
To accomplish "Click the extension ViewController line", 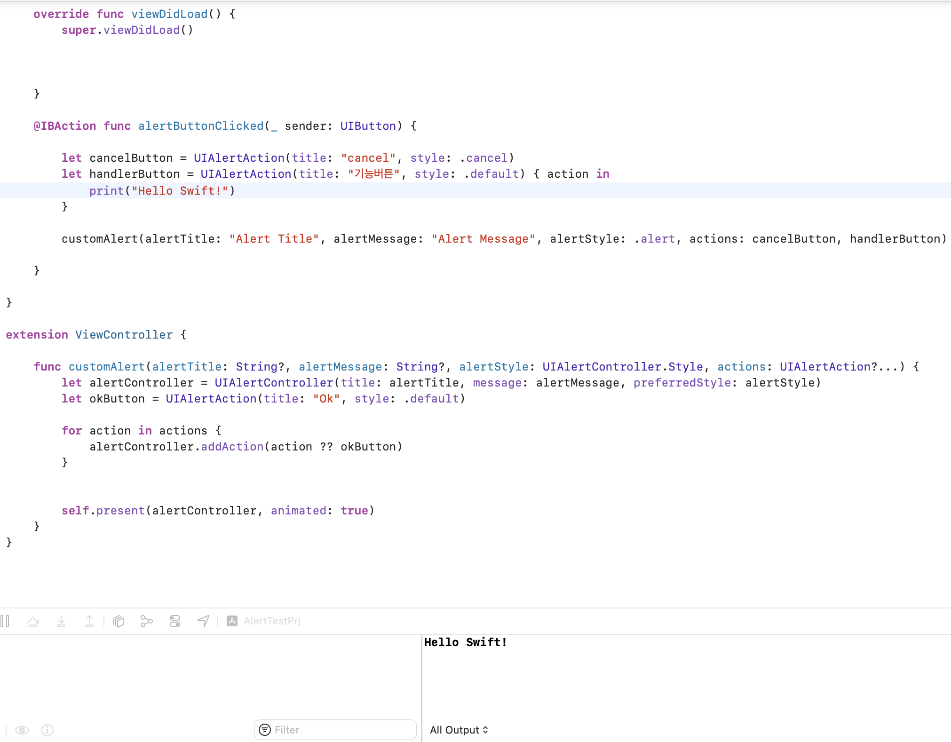I will click(x=96, y=335).
